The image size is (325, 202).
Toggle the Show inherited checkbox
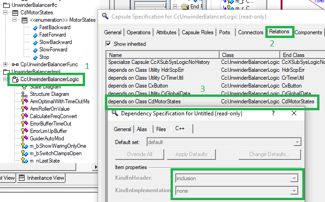[x=108, y=44]
